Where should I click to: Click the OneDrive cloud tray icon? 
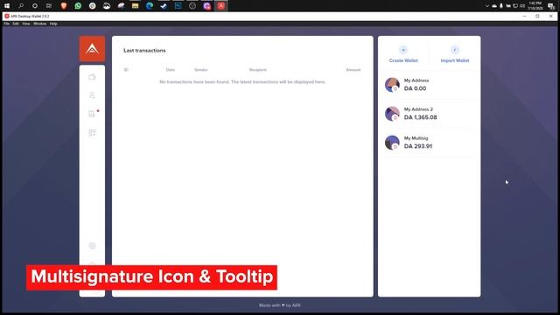pyautogui.click(x=494, y=6)
